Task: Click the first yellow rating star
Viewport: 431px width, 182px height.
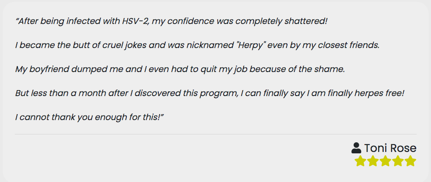Action: pos(360,161)
